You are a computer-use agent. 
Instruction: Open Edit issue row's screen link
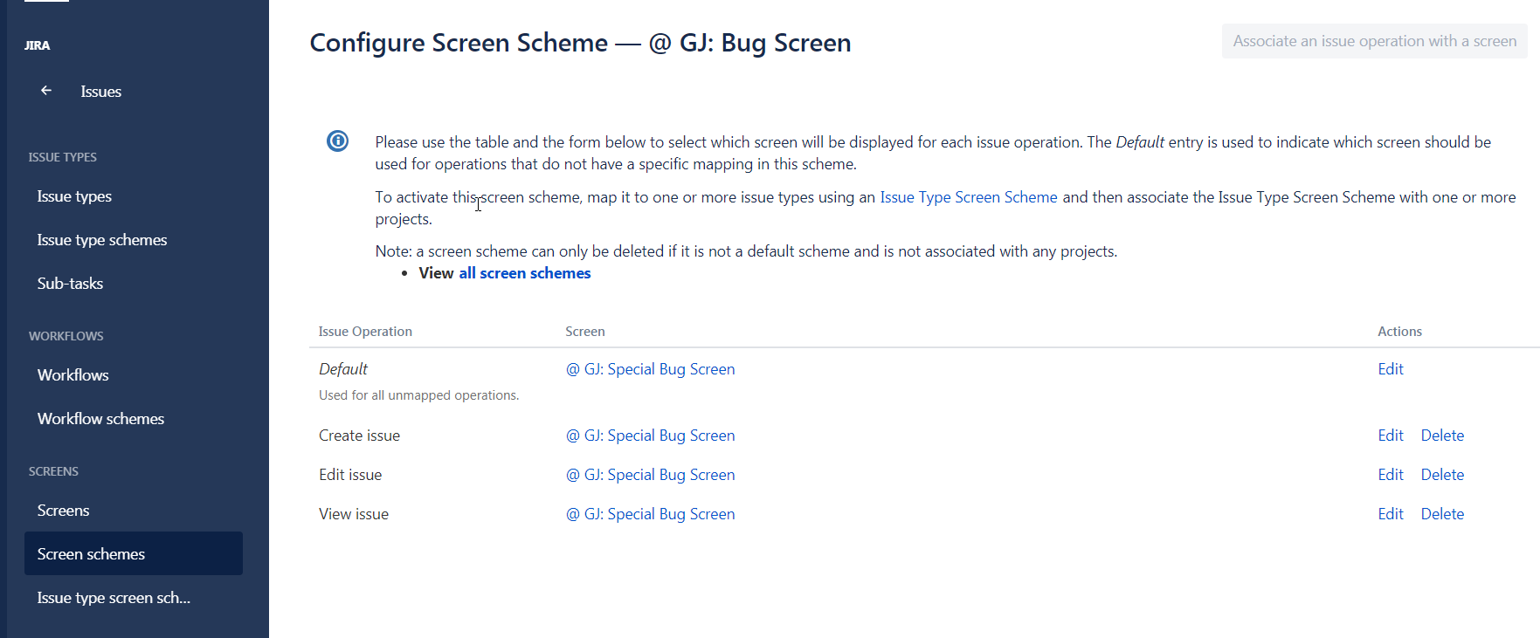[651, 475]
